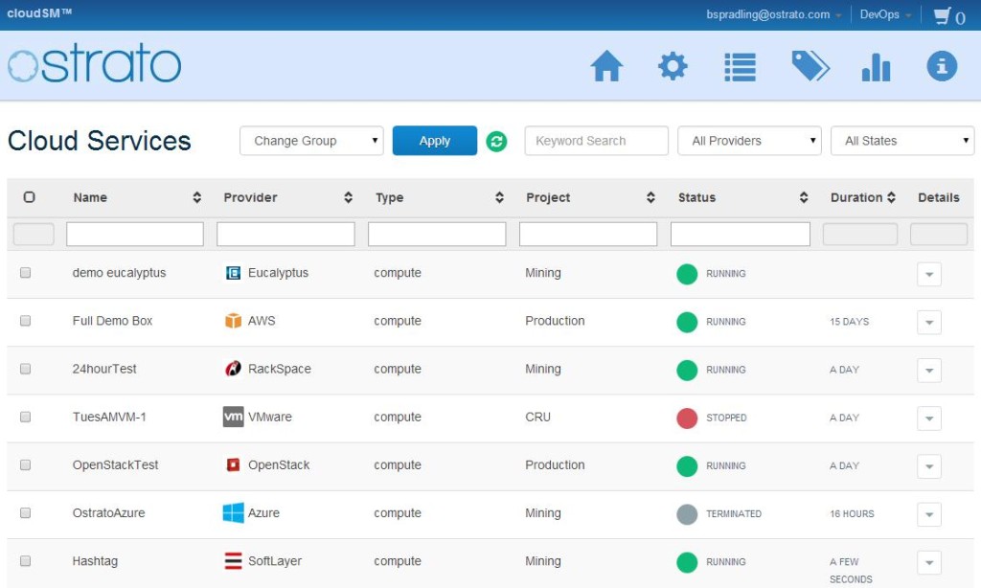This screenshot has height=588, width=981.
Task: Click the Eucalyptus provider icon
Action: (233, 273)
